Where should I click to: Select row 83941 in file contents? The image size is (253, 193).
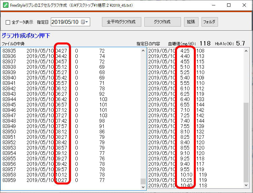pos(53,83)
